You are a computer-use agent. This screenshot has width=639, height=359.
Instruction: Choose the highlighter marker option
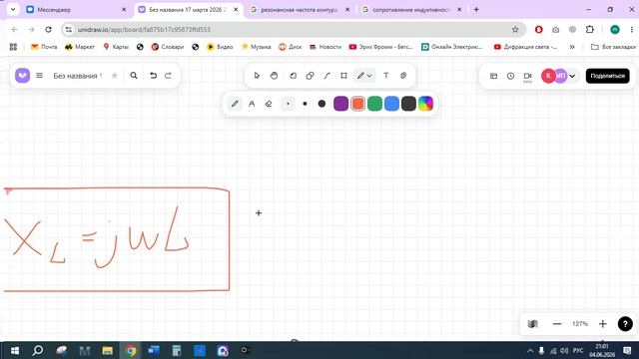[252, 104]
